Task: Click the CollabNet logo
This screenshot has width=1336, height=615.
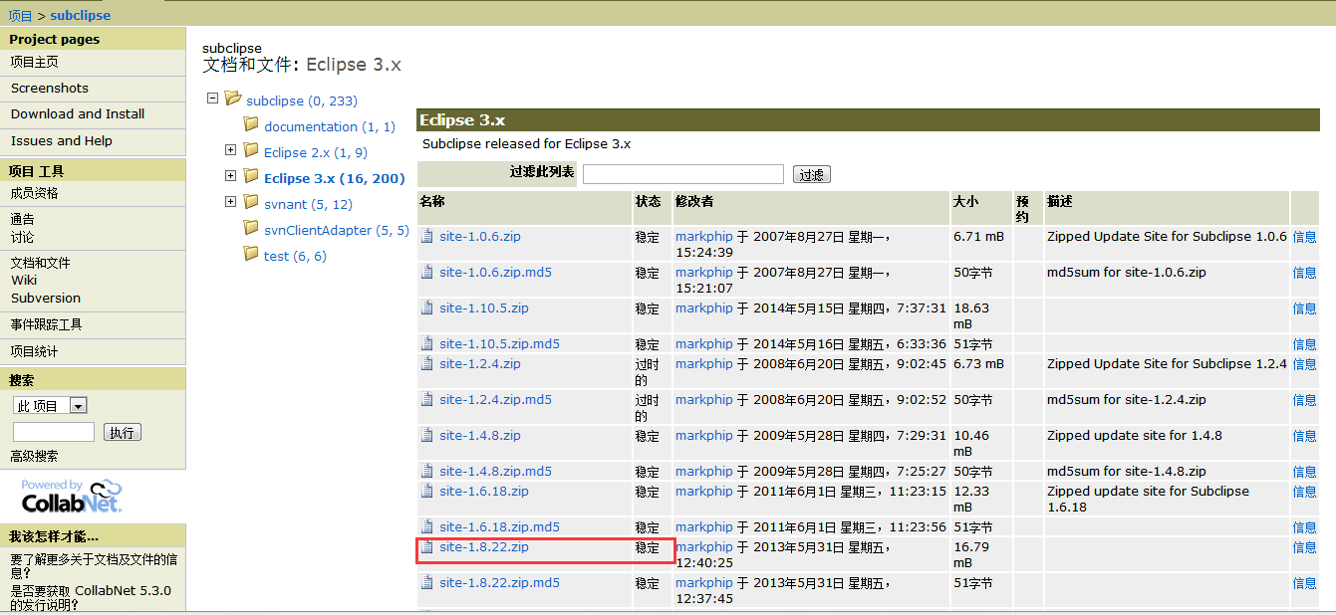Action: [71, 497]
